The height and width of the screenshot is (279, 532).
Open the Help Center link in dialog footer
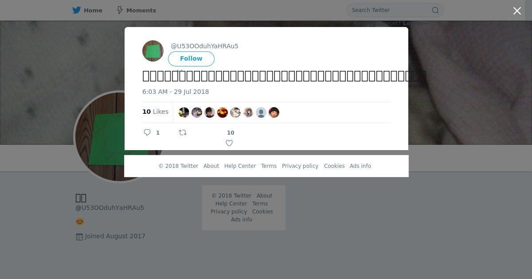coord(240,166)
